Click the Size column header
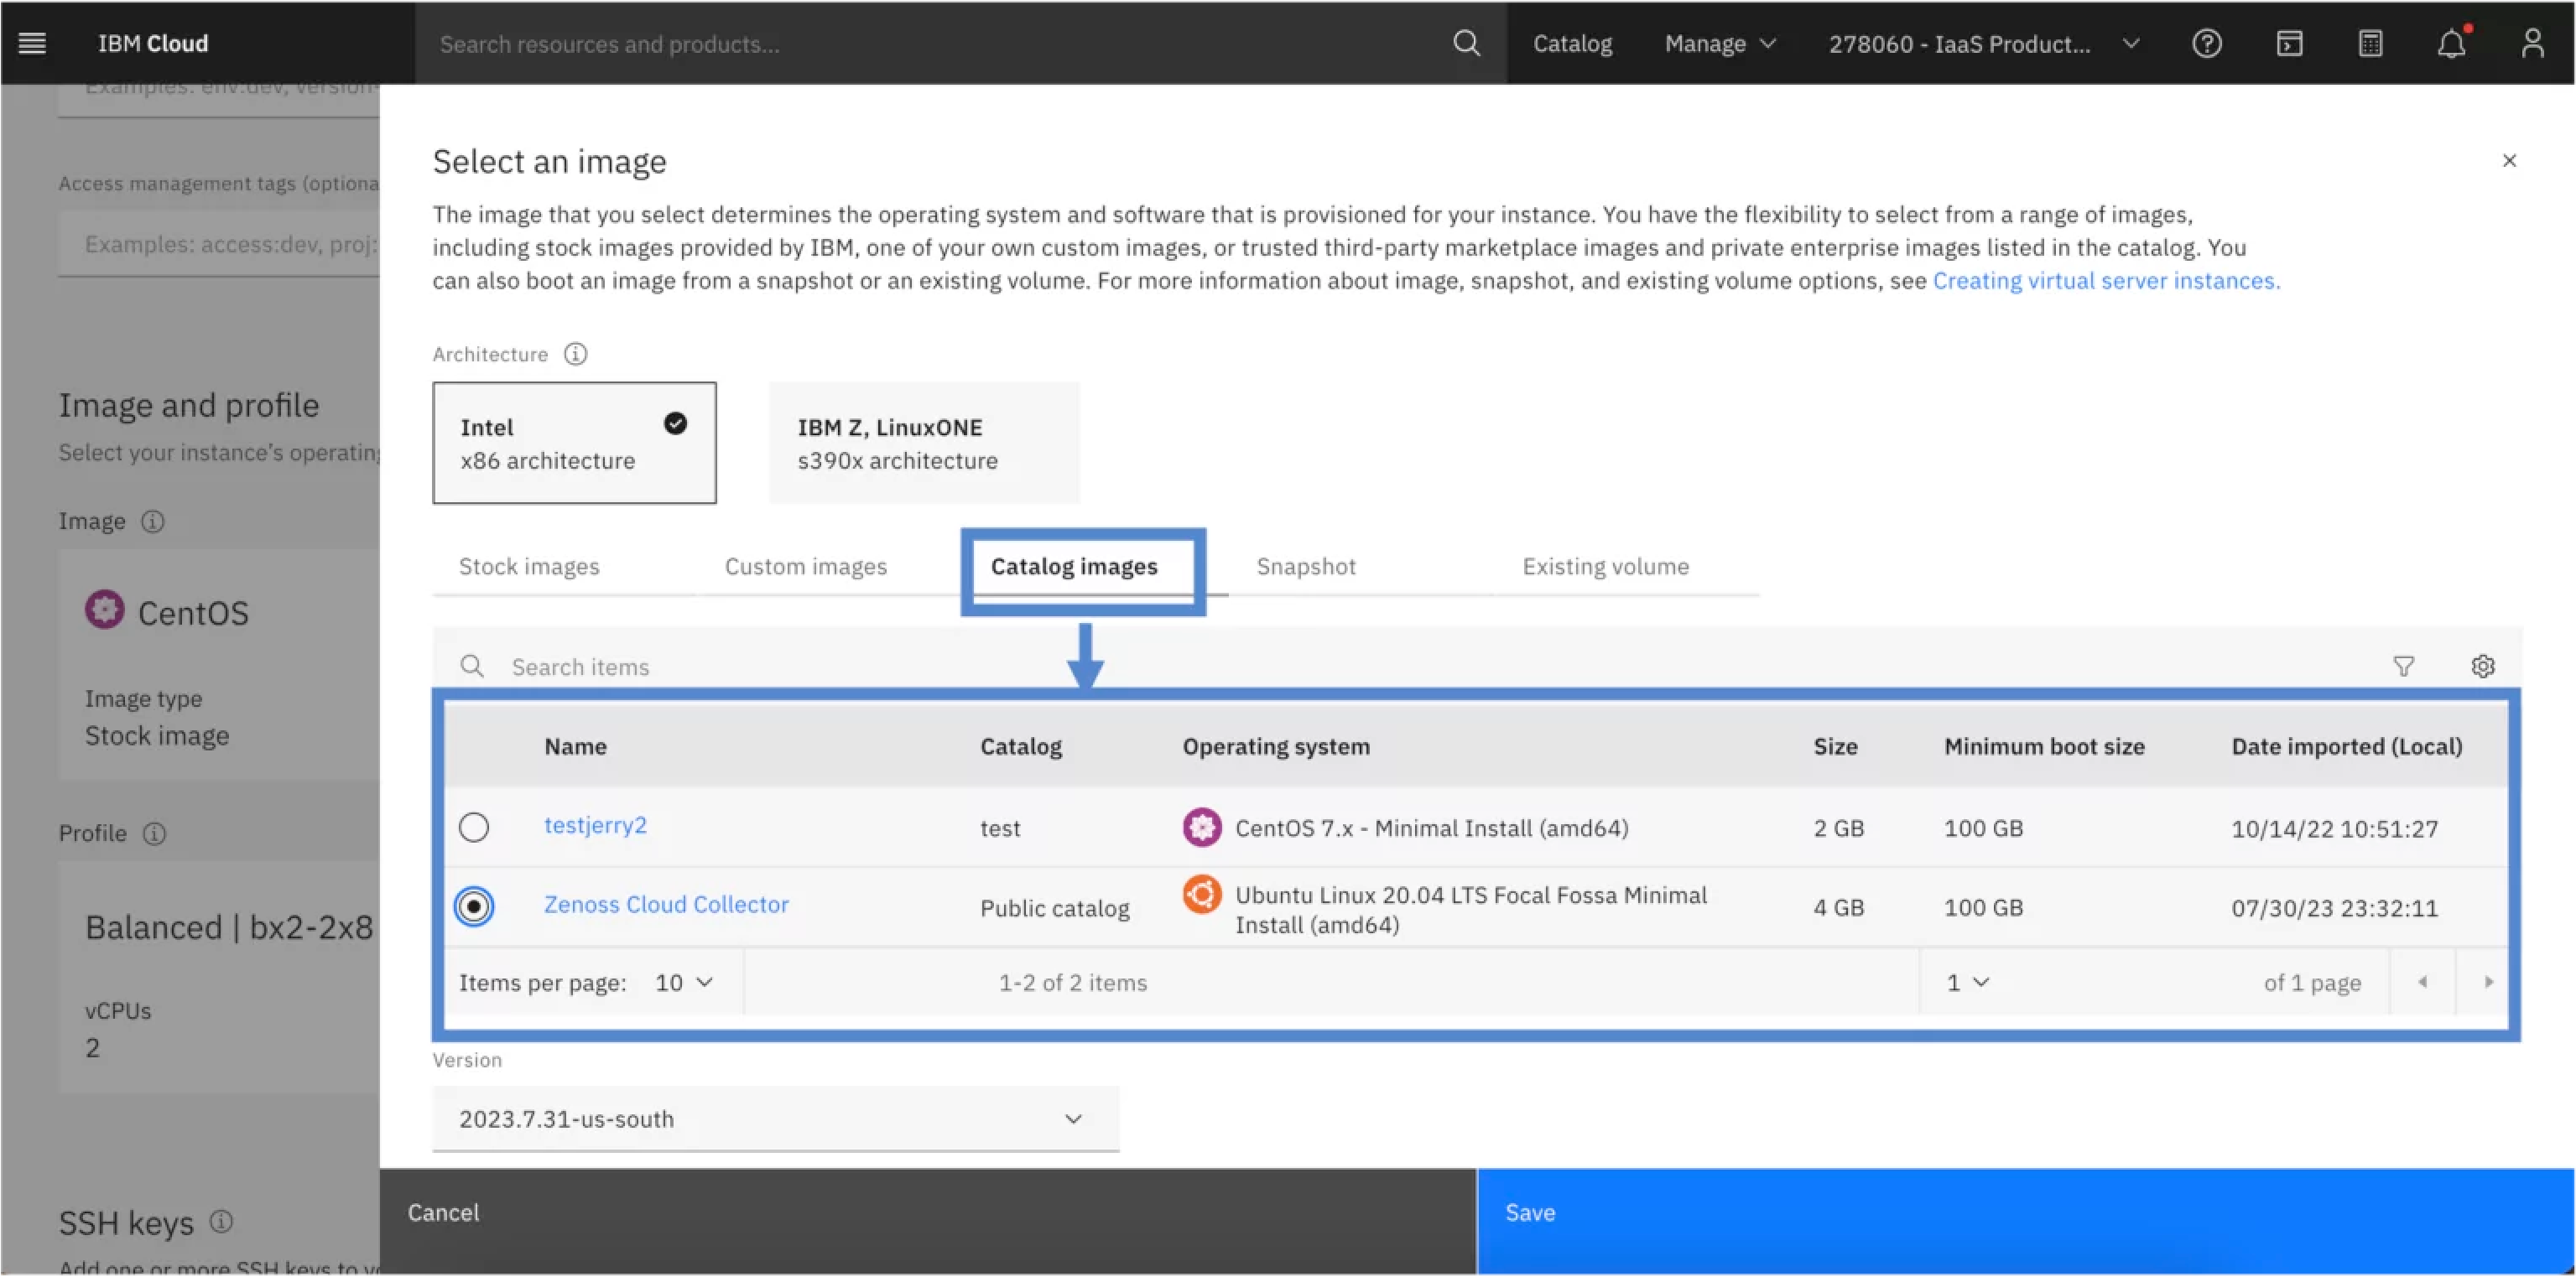 (x=1835, y=745)
